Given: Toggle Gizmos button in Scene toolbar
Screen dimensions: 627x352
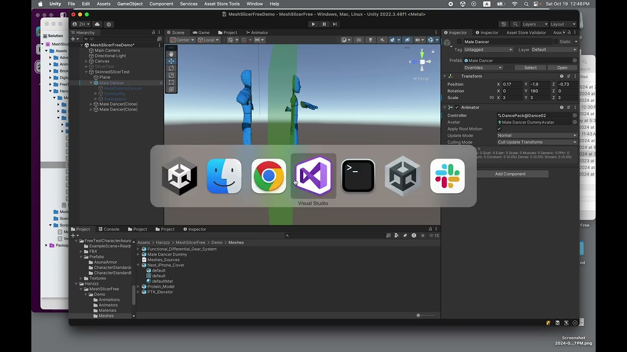Looking at the screenshot, I should pos(431,40).
